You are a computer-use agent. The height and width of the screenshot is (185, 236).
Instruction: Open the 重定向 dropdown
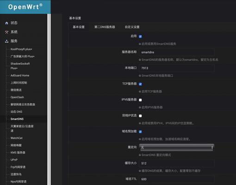[x=177, y=148]
